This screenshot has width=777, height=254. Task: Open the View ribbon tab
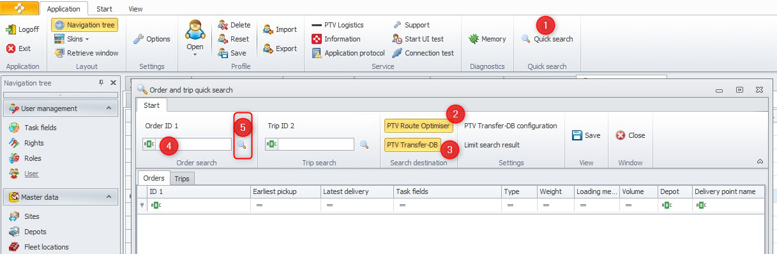(x=135, y=9)
